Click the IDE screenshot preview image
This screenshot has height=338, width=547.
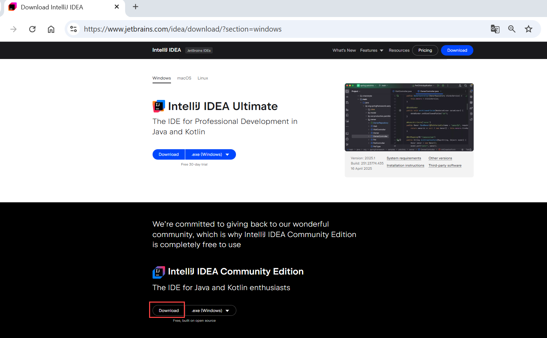(409, 117)
